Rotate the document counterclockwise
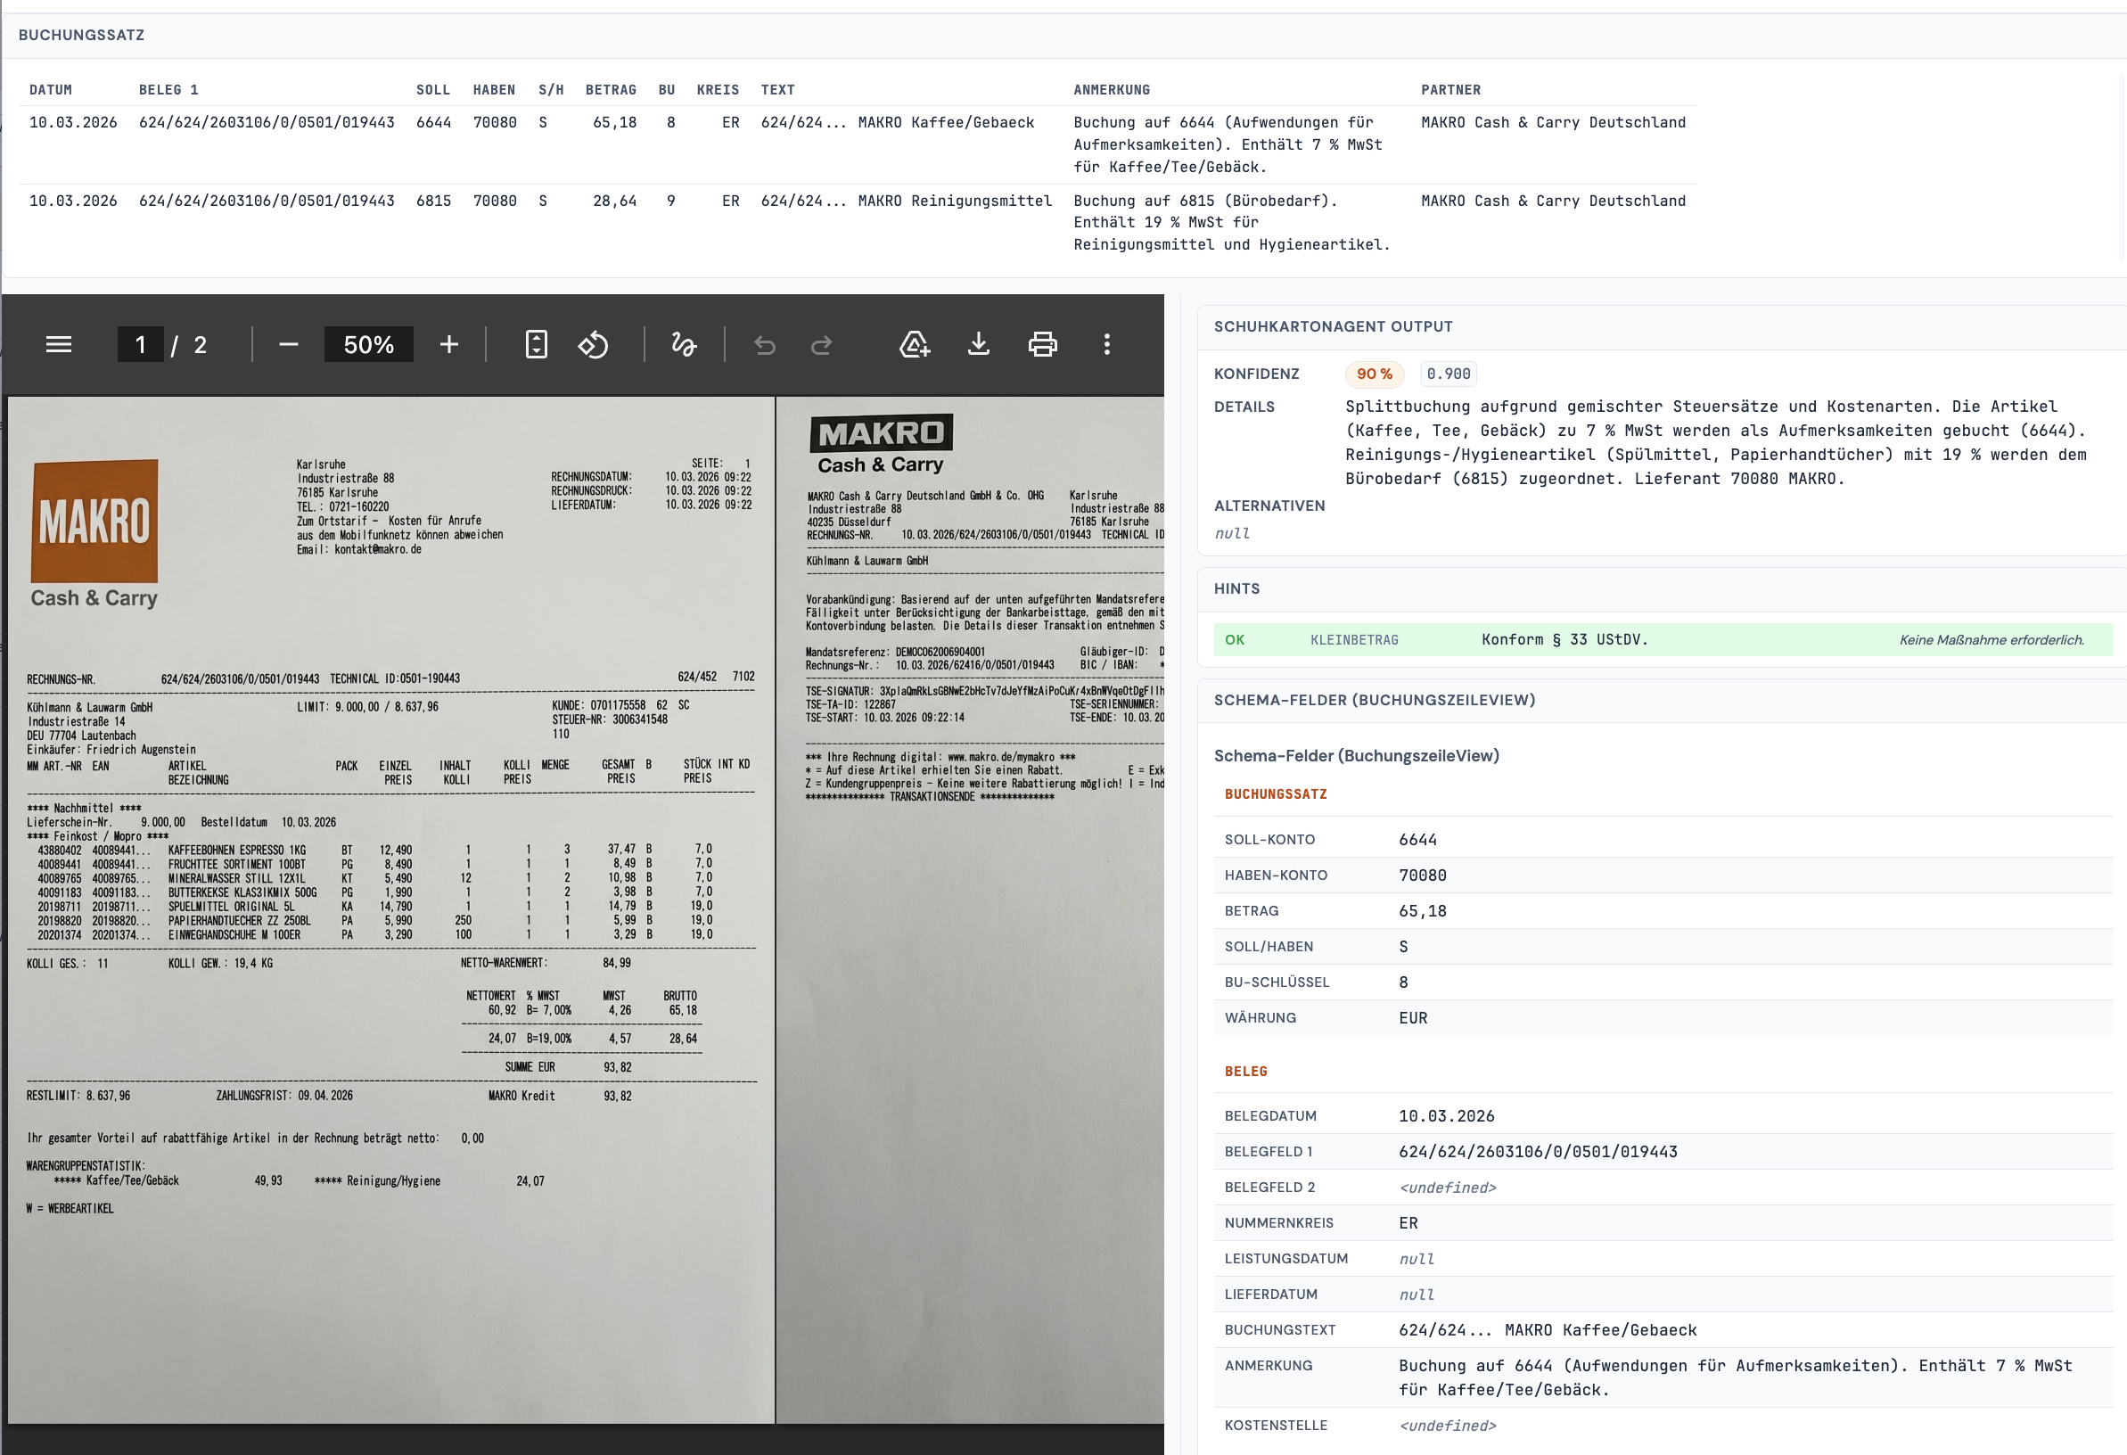The height and width of the screenshot is (1455, 2127). point(593,344)
